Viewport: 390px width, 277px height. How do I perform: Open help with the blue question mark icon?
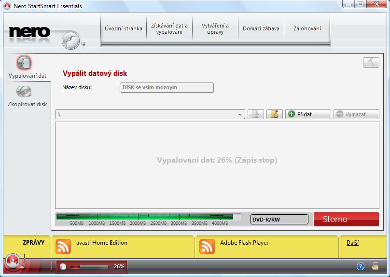click(361, 266)
